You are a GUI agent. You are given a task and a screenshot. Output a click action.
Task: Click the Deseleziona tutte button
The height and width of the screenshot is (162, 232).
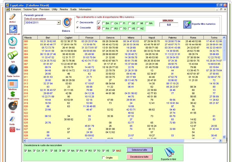coord(139,157)
